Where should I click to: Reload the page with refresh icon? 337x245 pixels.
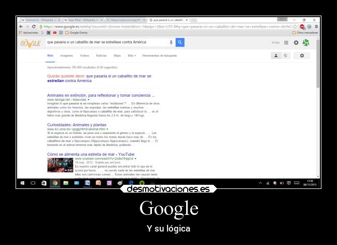(x=34, y=26)
